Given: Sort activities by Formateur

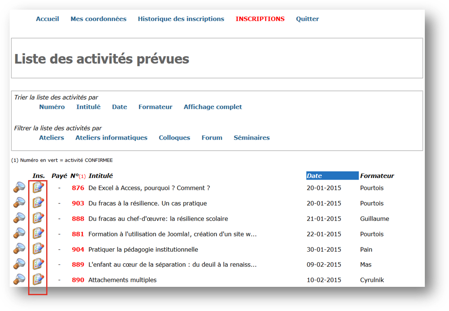Looking at the screenshot, I should pyautogui.click(x=155, y=107).
